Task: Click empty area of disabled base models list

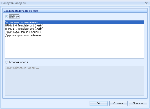Action: (x=74, y=82)
